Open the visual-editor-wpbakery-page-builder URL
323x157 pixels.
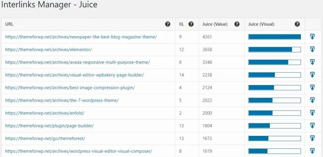click(x=74, y=75)
